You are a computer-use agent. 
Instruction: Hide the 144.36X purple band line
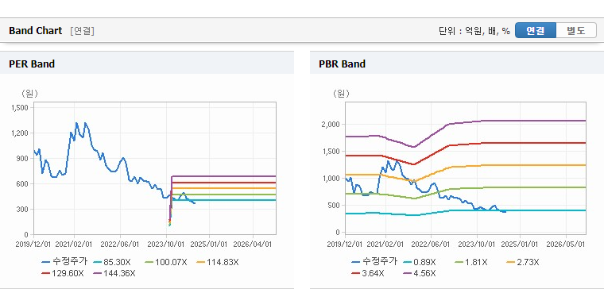(114, 273)
